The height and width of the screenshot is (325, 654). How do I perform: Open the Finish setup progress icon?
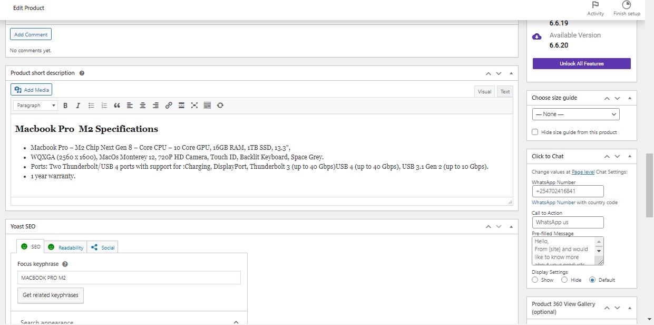tap(627, 8)
